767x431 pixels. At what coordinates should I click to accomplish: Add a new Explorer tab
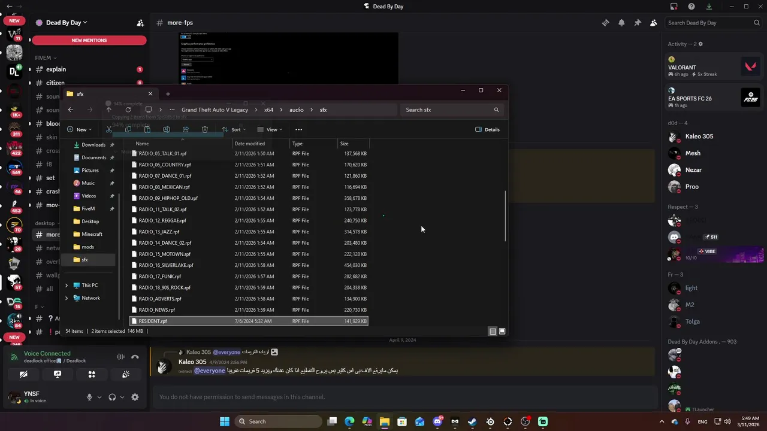tap(168, 94)
